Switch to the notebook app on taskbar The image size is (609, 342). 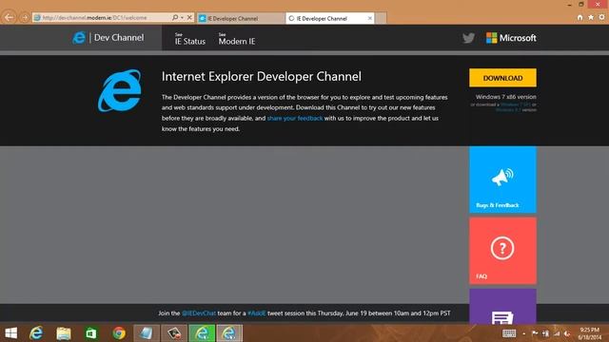(x=147, y=333)
